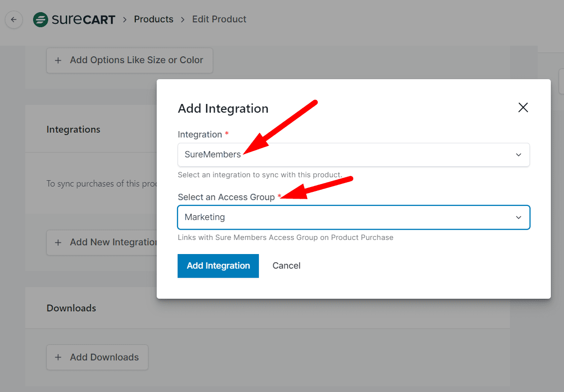Cancel the Add Integration dialog

286,266
